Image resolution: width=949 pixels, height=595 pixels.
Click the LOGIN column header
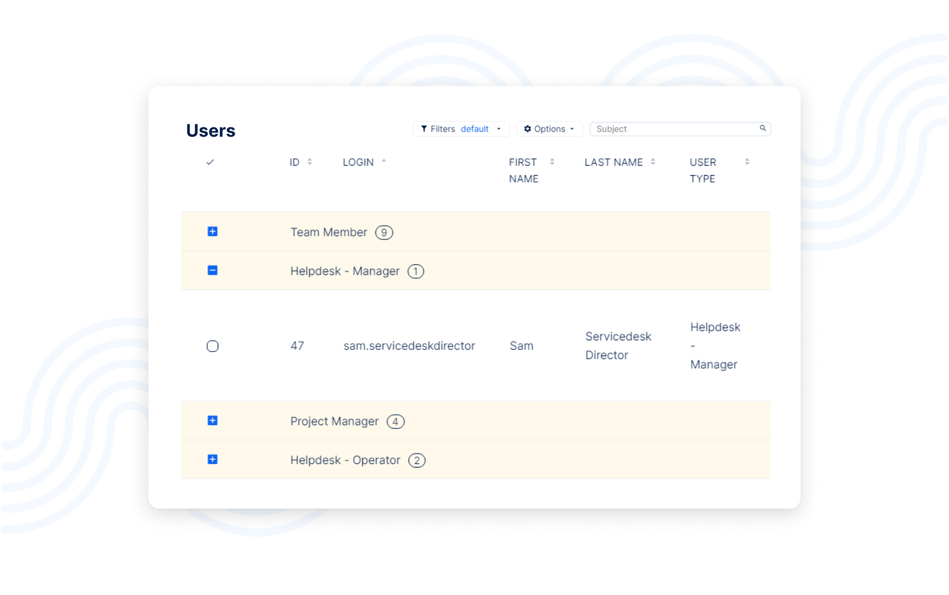point(358,162)
